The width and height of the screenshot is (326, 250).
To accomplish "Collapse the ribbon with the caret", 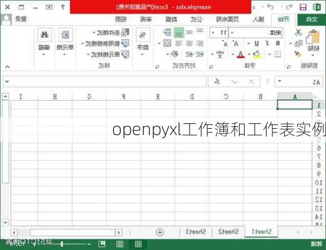I will pos(8,67).
